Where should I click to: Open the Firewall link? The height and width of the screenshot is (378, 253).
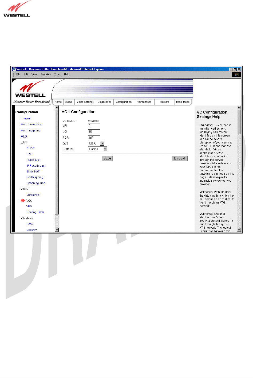26,118
